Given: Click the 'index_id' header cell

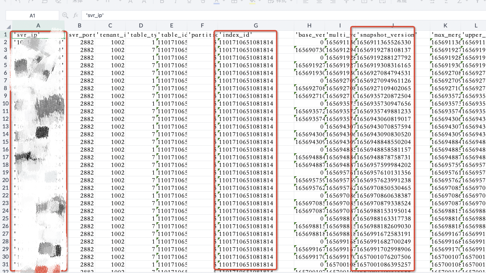Looking at the screenshot, I should 256,35.
